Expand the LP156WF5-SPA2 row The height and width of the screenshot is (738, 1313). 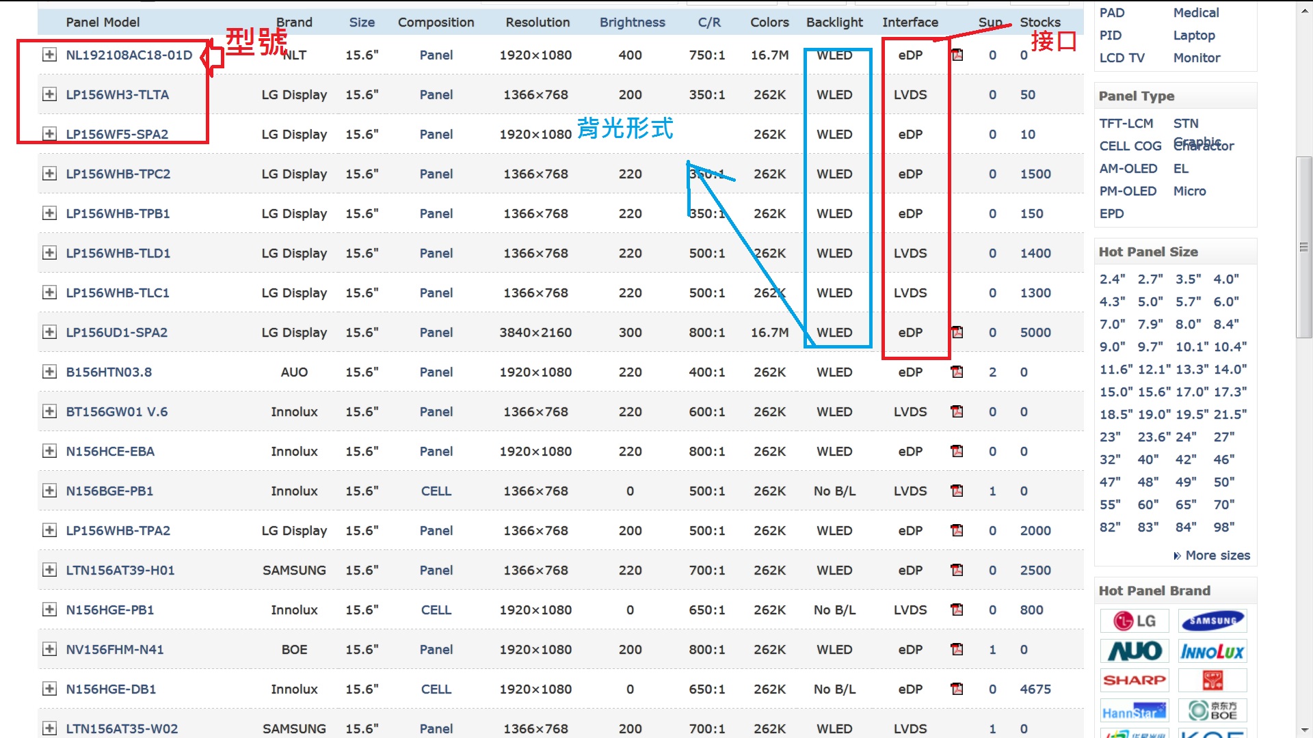49,135
